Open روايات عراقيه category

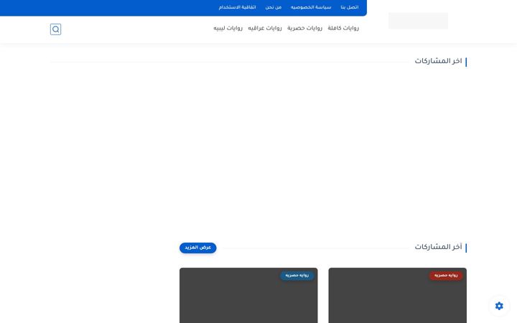[265, 28]
